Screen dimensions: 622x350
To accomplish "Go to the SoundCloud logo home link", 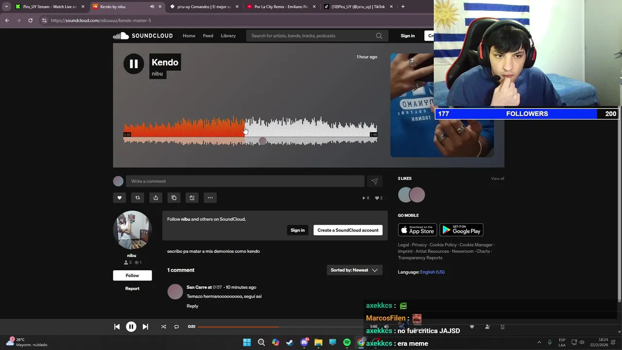I will (143, 35).
